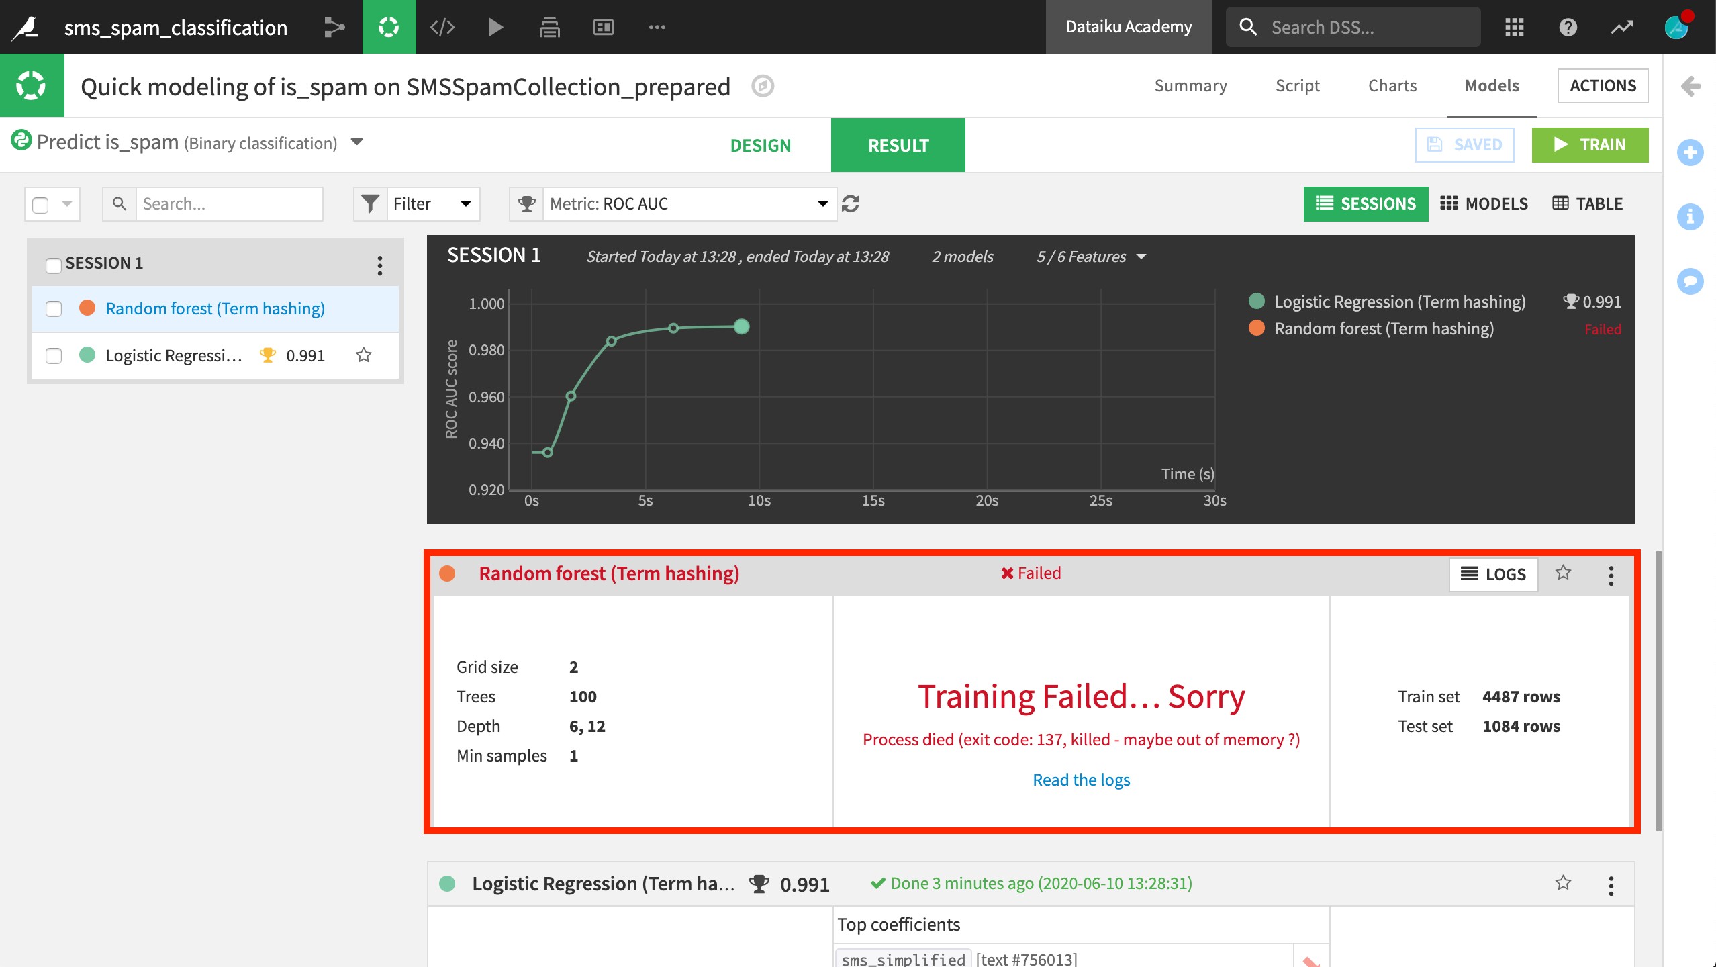Expand the Filter dropdown
Image resolution: width=1716 pixels, height=967 pixels.
(x=432, y=203)
